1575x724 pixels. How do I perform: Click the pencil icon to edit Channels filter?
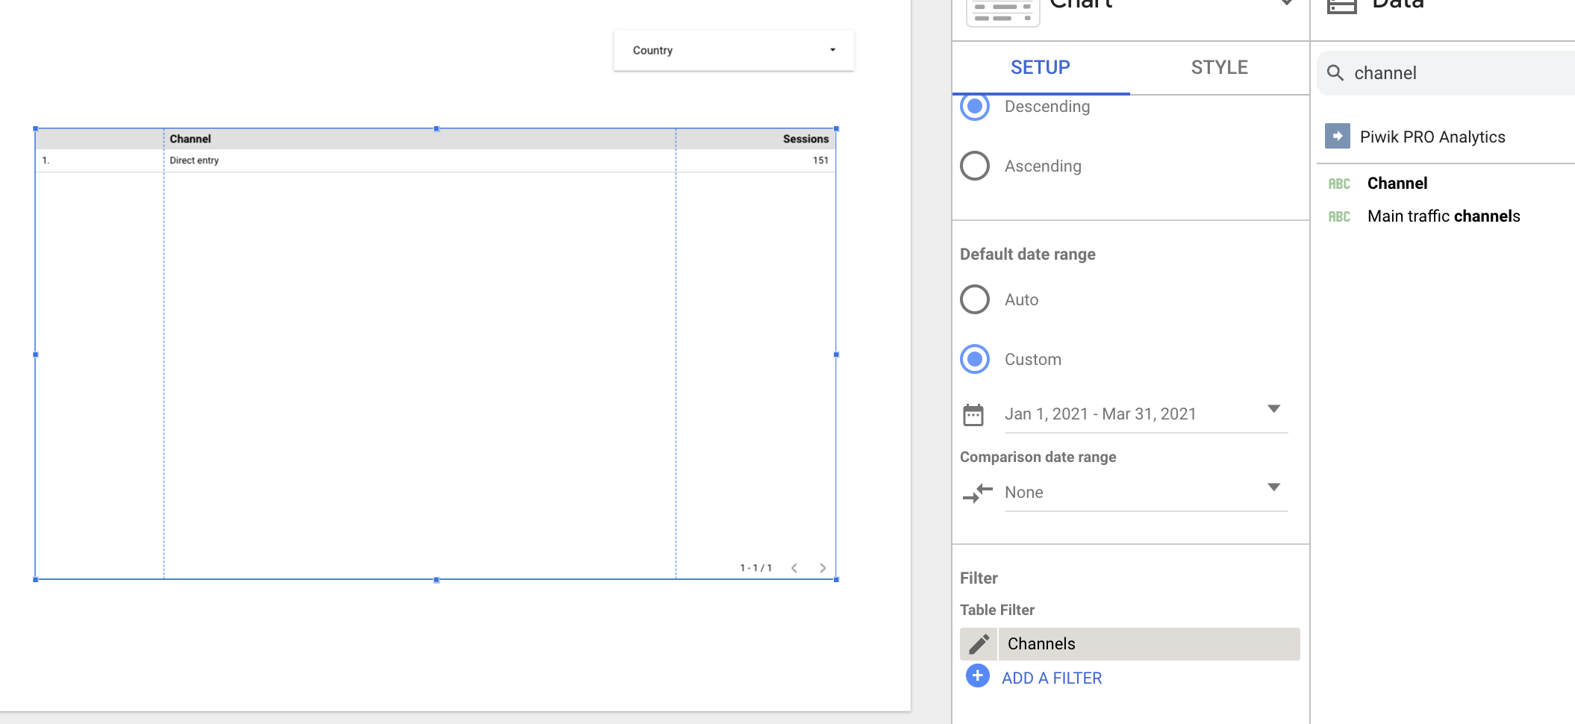coord(979,643)
